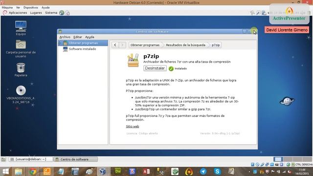
Task: Click the CTRL DERECHA host key indicator
Action: click(304, 164)
